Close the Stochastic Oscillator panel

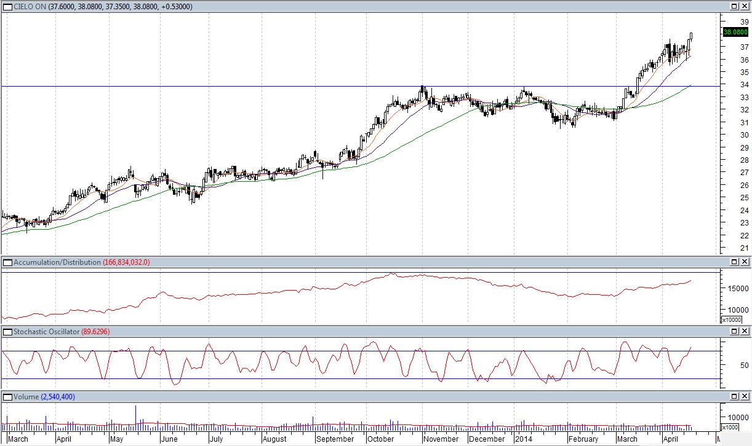click(x=745, y=332)
